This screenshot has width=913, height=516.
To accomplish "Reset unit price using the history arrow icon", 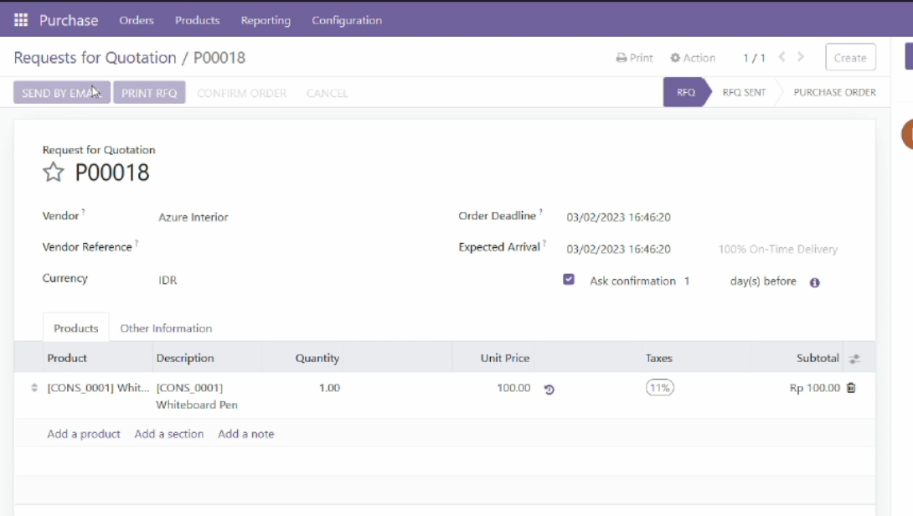I will click(549, 388).
